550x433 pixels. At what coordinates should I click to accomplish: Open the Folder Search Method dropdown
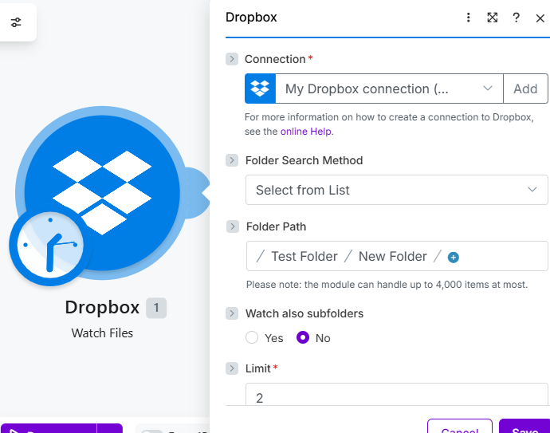point(396,190)
